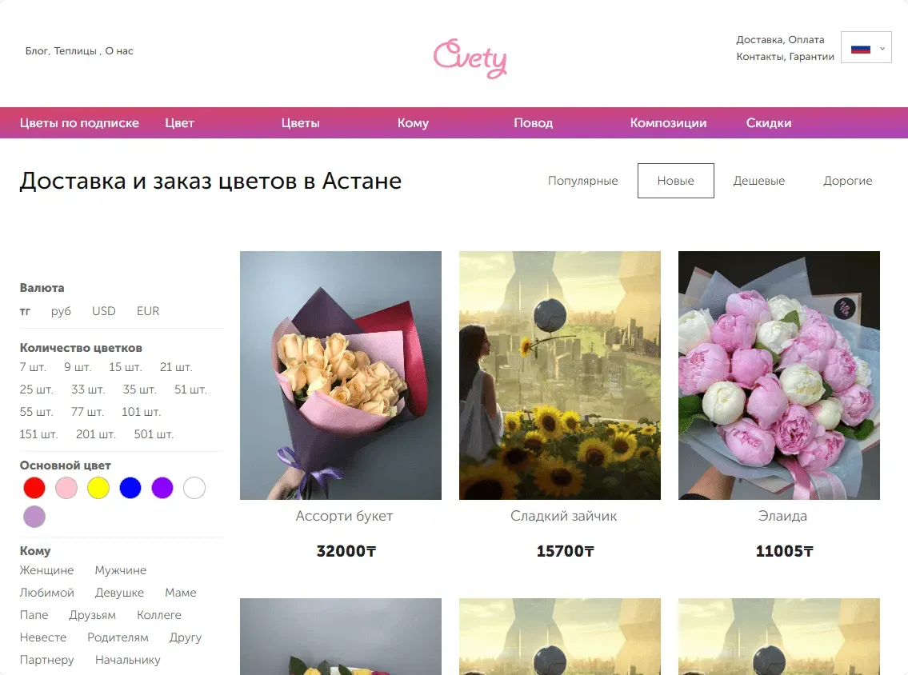Viewport: 908px width, 675px height.
Task: Filter by 51 шт. flower count
Action: tap(190, 389)
